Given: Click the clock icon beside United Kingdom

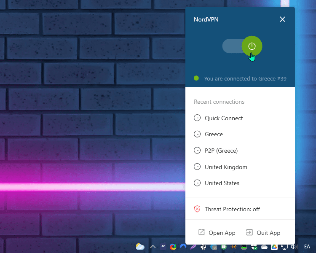Looking at the screenshot, I should point(197,167).
